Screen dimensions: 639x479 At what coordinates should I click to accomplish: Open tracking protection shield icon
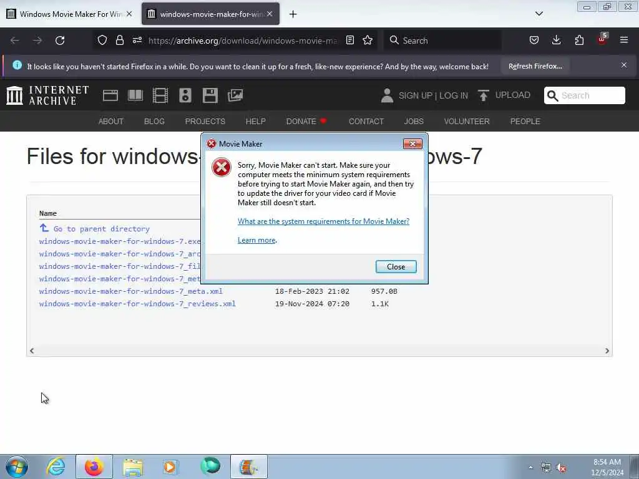(102, 40)
